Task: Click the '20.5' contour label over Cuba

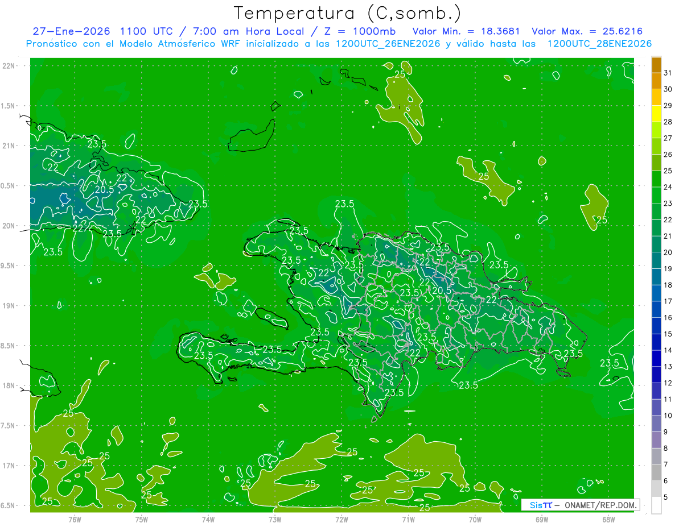Action: [x=104, y=190]
